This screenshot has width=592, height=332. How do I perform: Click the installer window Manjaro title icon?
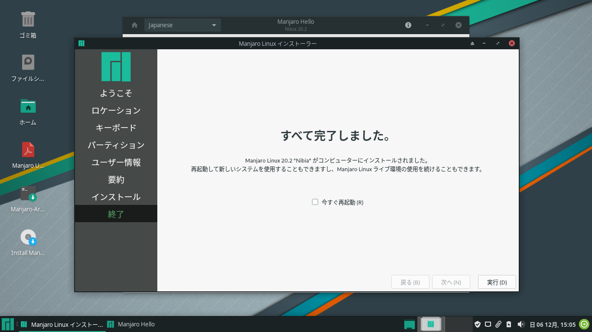(81, 43)
